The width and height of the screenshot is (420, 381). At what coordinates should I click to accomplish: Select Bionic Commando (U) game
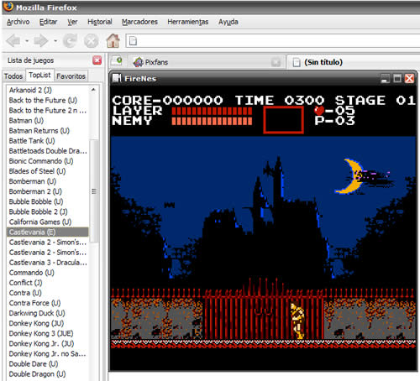[48, 161]
